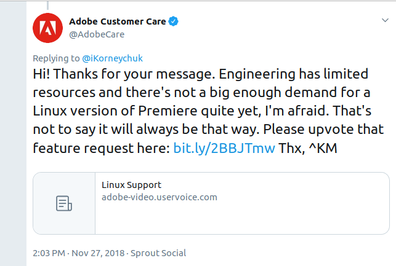The width and height of the screenshot is (396, 266).
Task: Click the "Replying to" label
Action: click(x=56, y=58)
